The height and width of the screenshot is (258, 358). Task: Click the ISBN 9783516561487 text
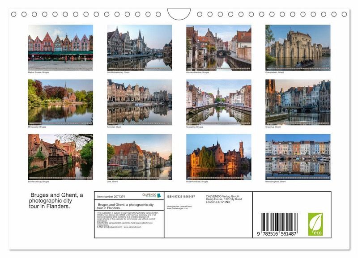(x=181, y=196)
